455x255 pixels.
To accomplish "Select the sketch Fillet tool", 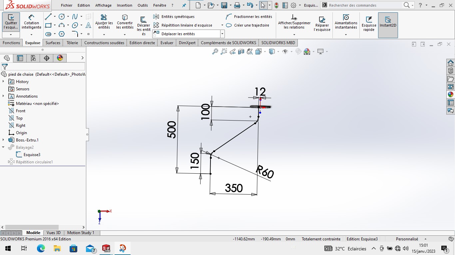I will [75, 34].
